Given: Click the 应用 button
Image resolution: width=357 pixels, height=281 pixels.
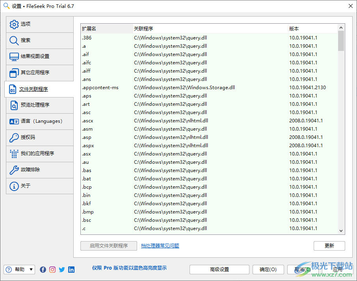Looking at the screenshot, I should click(x=337, y=270).
